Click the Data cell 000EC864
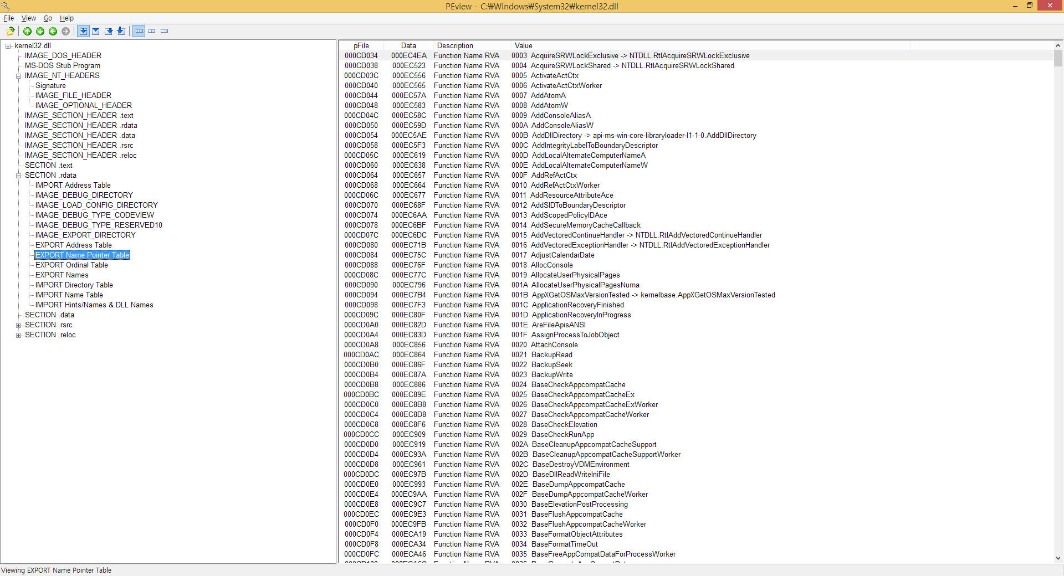This screenshot has height=576, width=1064. point(409,355)
